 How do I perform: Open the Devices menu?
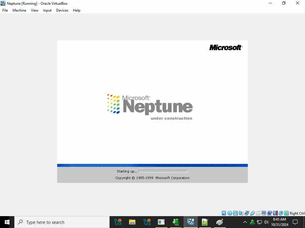[x=62, y=10]
